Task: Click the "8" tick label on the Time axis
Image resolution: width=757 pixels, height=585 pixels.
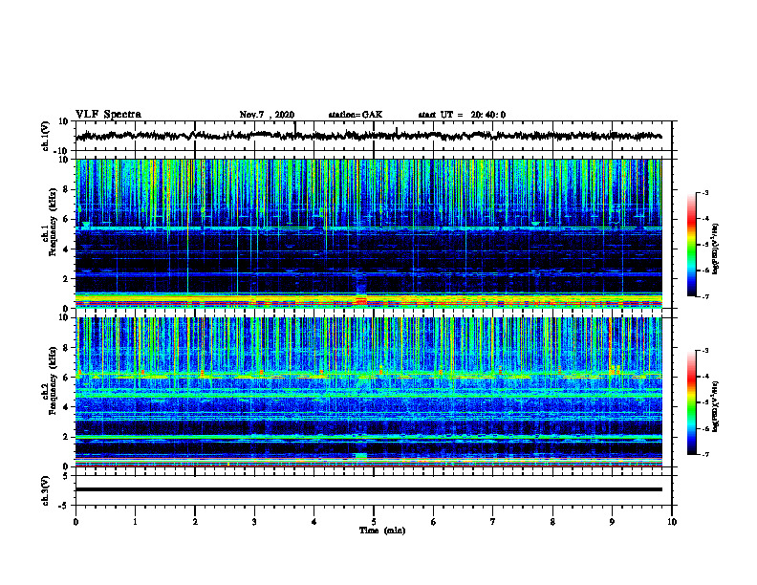Action: (x=552, y=522)
